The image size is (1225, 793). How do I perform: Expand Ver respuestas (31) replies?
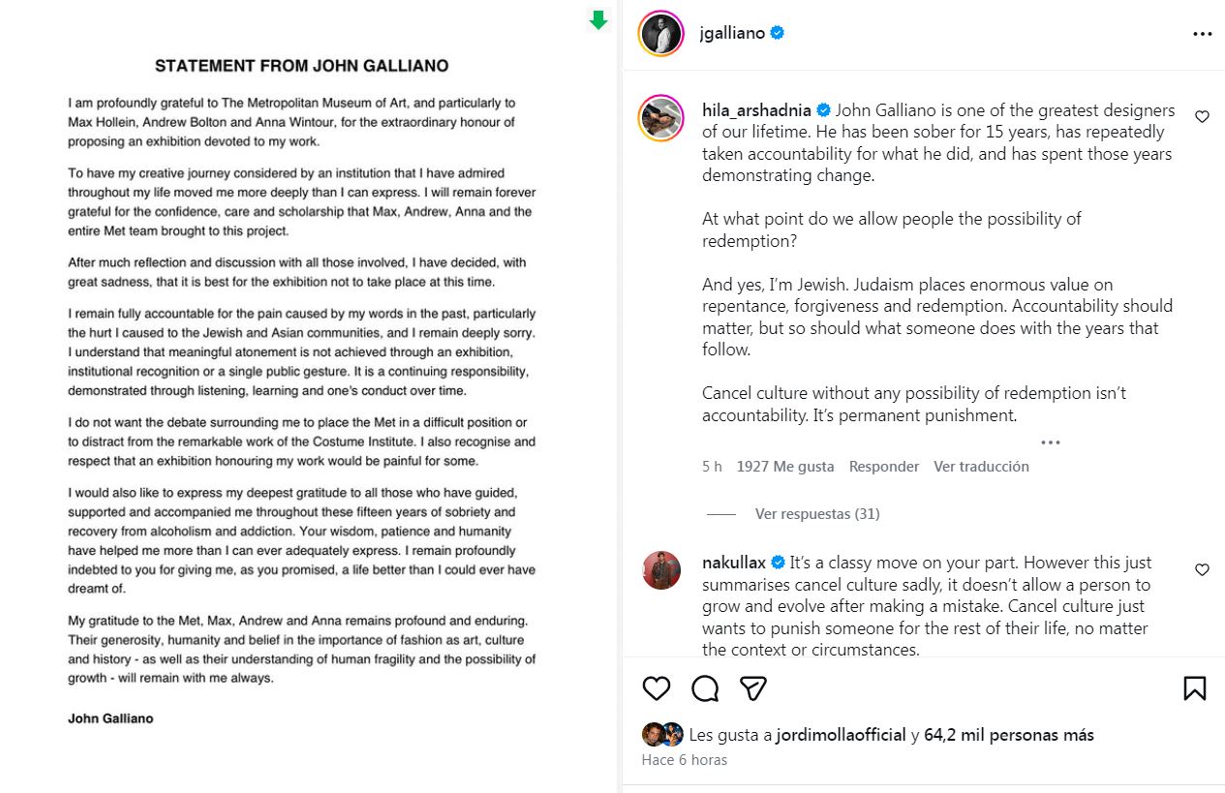pos(817,514)
